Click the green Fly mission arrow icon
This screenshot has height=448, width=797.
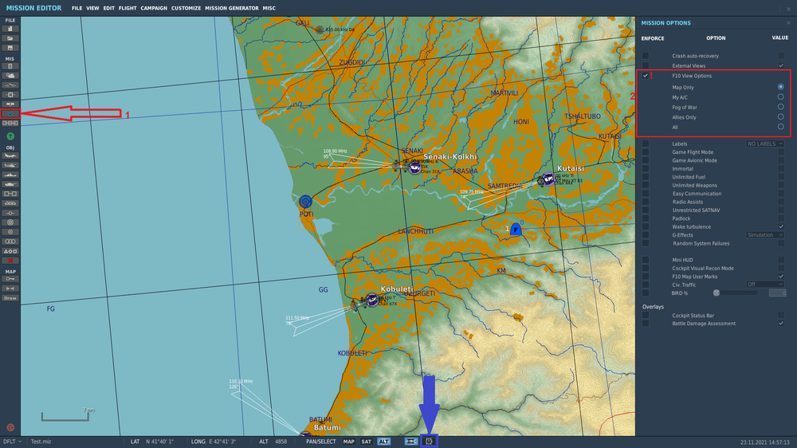click(x=10, y=136)
